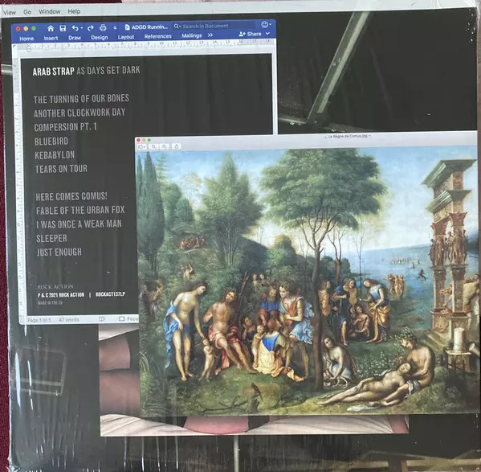Toggle Focus mode in Word's status bar
The height and width of the screenshot is (472, 481).
(x=128, y=318)
